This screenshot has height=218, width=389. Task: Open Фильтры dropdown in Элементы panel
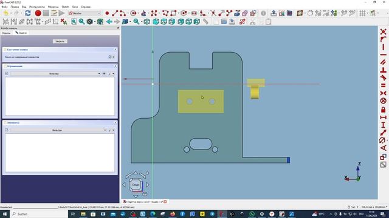[x=58, y=130]
